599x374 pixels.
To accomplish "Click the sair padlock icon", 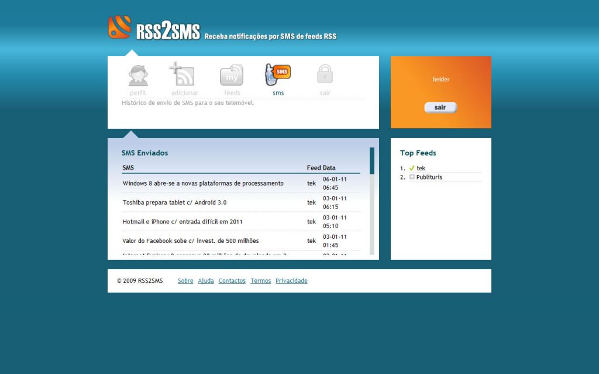I will 325,74.
